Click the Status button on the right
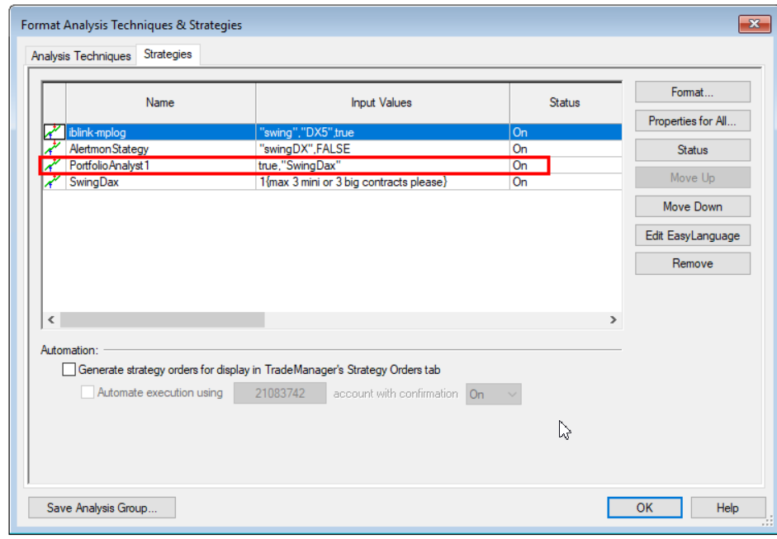The width and height of the screenshot is (777, 539). point(692,150)
